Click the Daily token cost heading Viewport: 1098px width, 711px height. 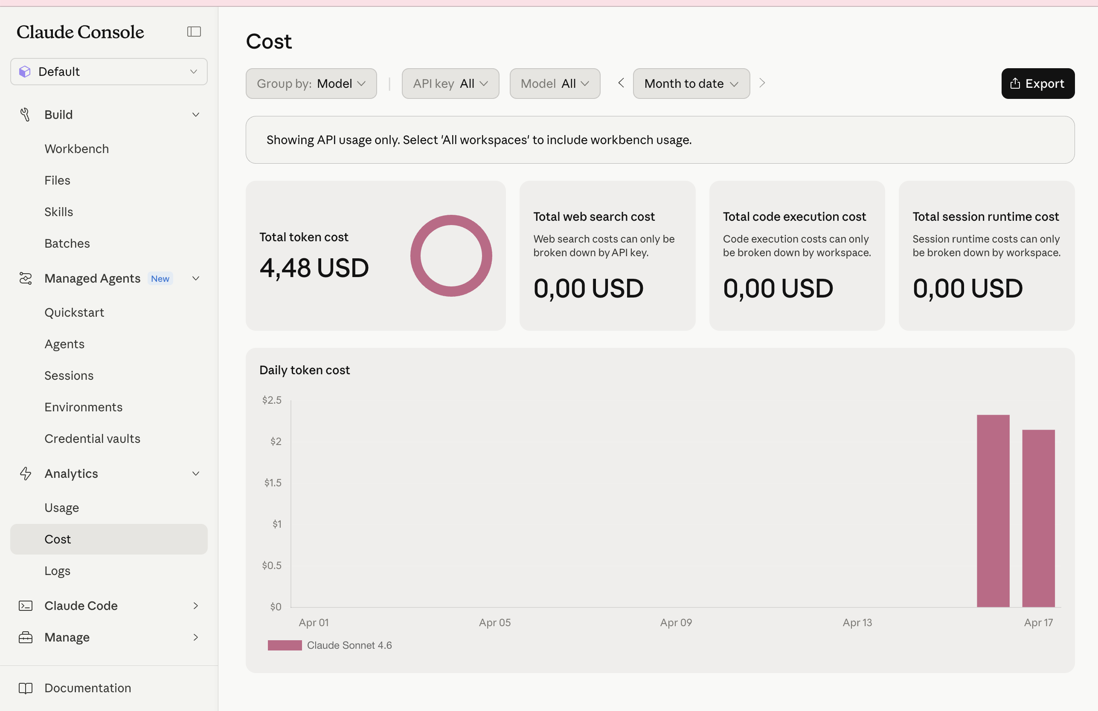305,370
